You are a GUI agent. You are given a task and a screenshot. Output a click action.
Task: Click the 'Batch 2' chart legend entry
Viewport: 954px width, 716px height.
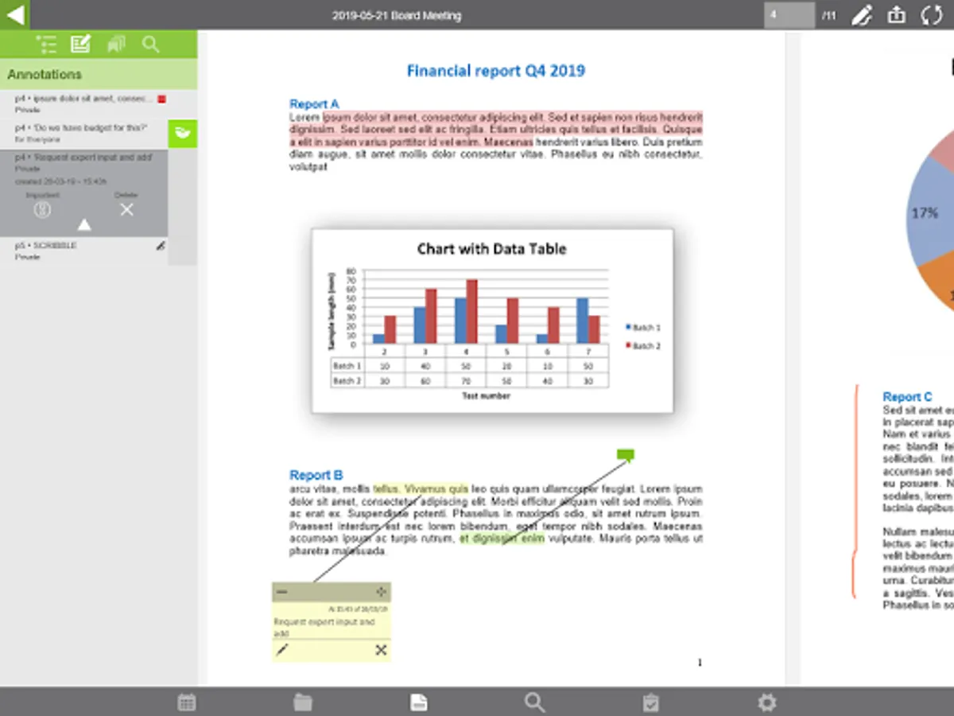(643, 345)
